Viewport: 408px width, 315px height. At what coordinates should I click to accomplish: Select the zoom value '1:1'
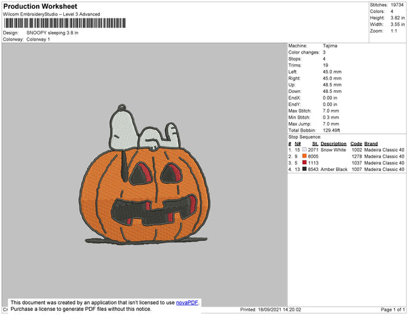point(394,31)
